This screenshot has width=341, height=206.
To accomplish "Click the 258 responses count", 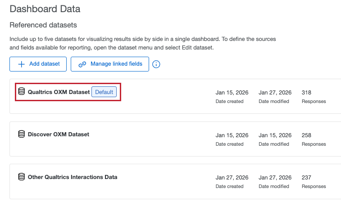I will [x=306, y=135].
